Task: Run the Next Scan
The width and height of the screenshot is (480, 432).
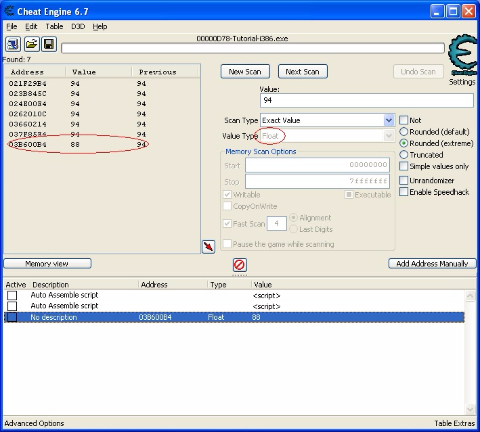Action: (x=303, y=72)
